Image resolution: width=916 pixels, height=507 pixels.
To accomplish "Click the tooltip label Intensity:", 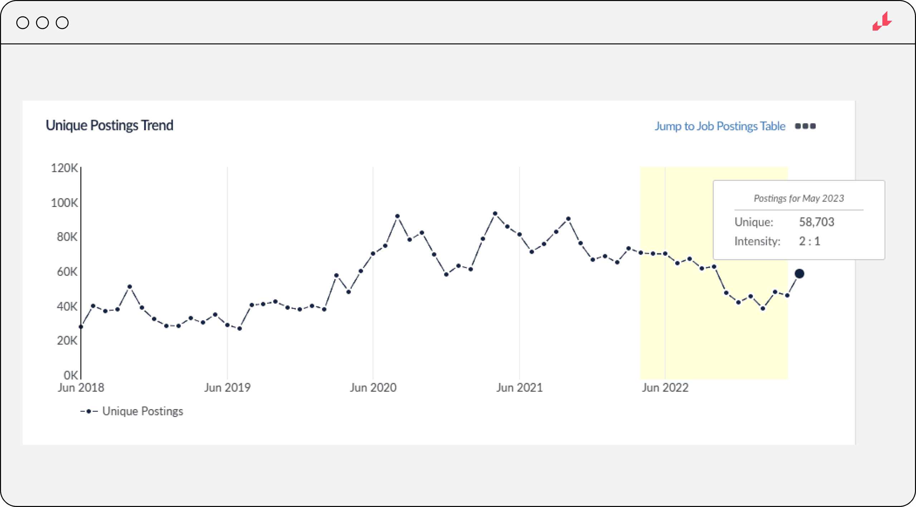I will click(x=757, y=241).
